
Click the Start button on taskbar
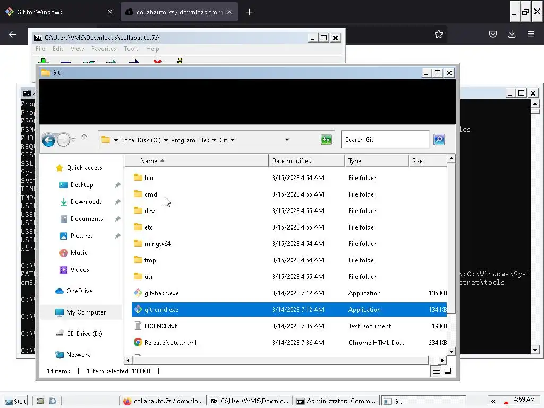(x=15, y=401)
